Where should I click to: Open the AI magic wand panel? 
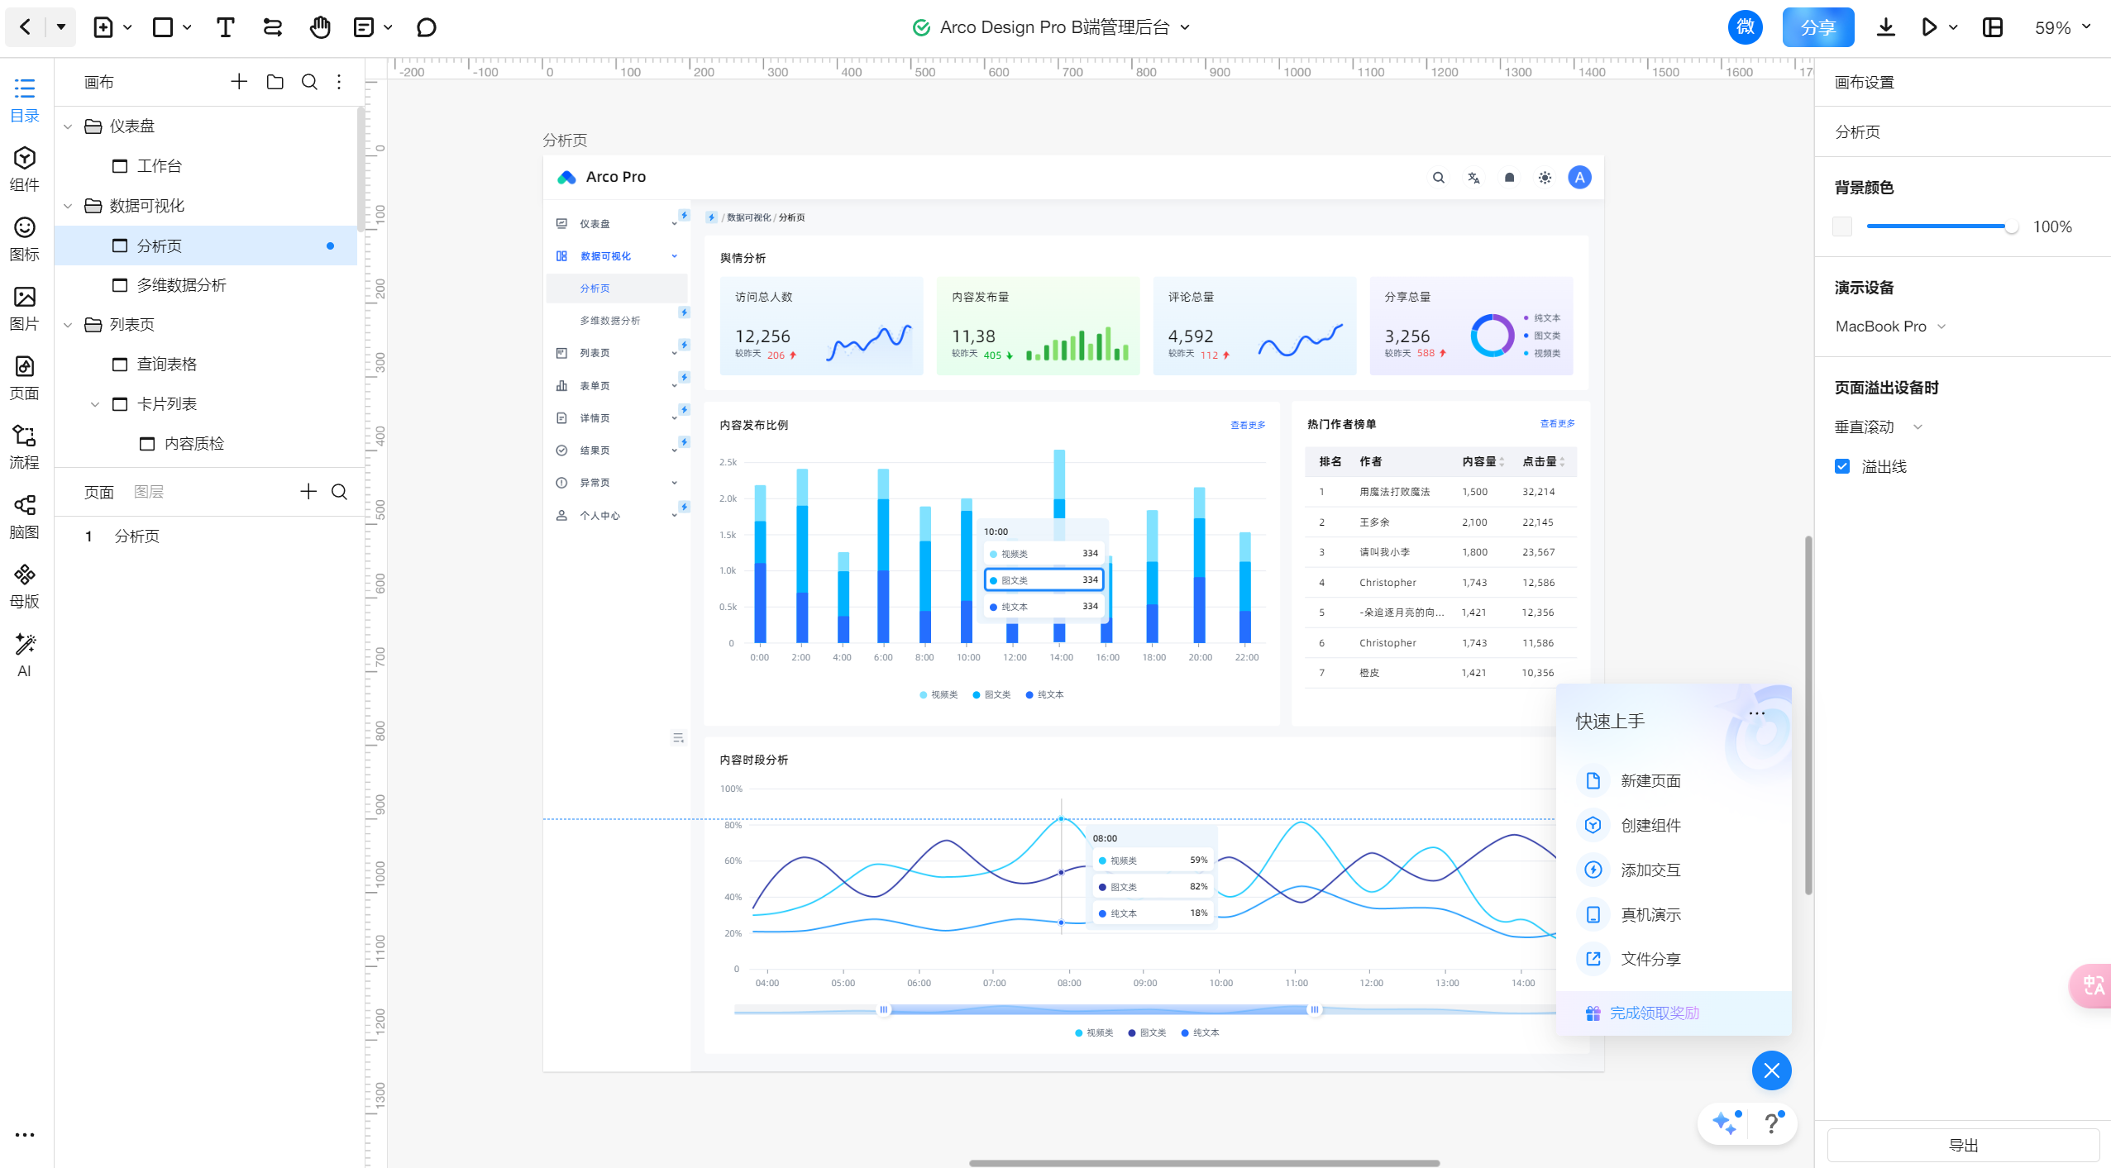[25, 656]
